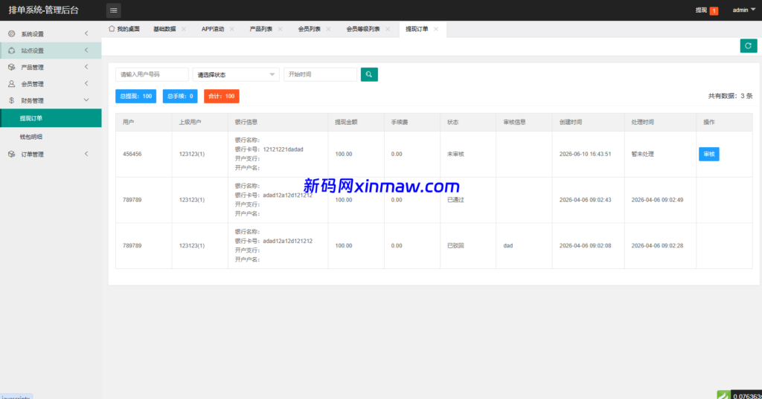Click creation time 2026-06-10 16:43:51
762x399 pixels.
point(585,154)
